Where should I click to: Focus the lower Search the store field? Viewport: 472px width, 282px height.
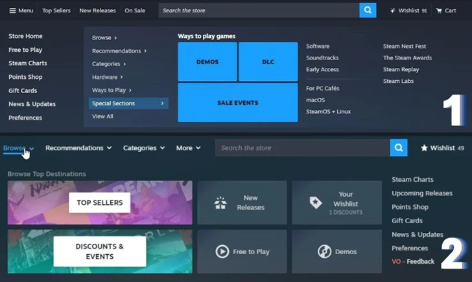[301, 148]
